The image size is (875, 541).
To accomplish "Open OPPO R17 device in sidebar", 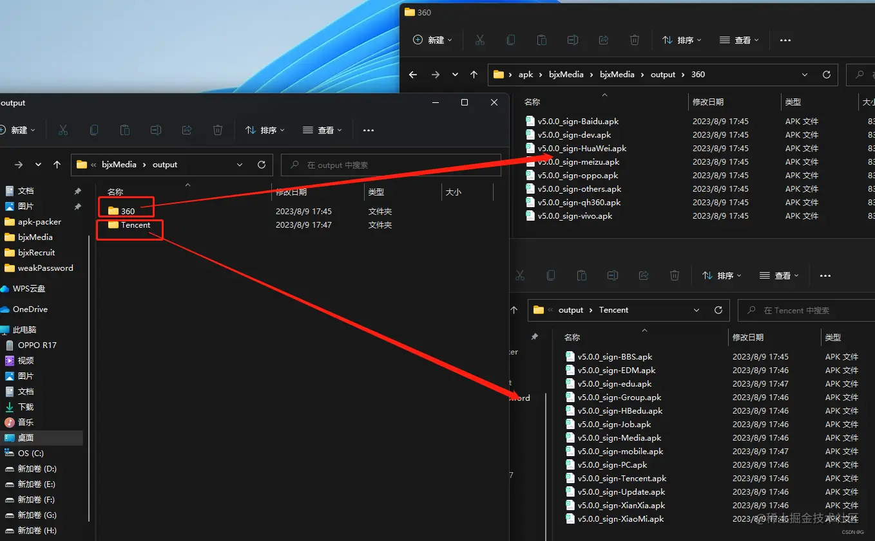I will (x=37, y=345).
